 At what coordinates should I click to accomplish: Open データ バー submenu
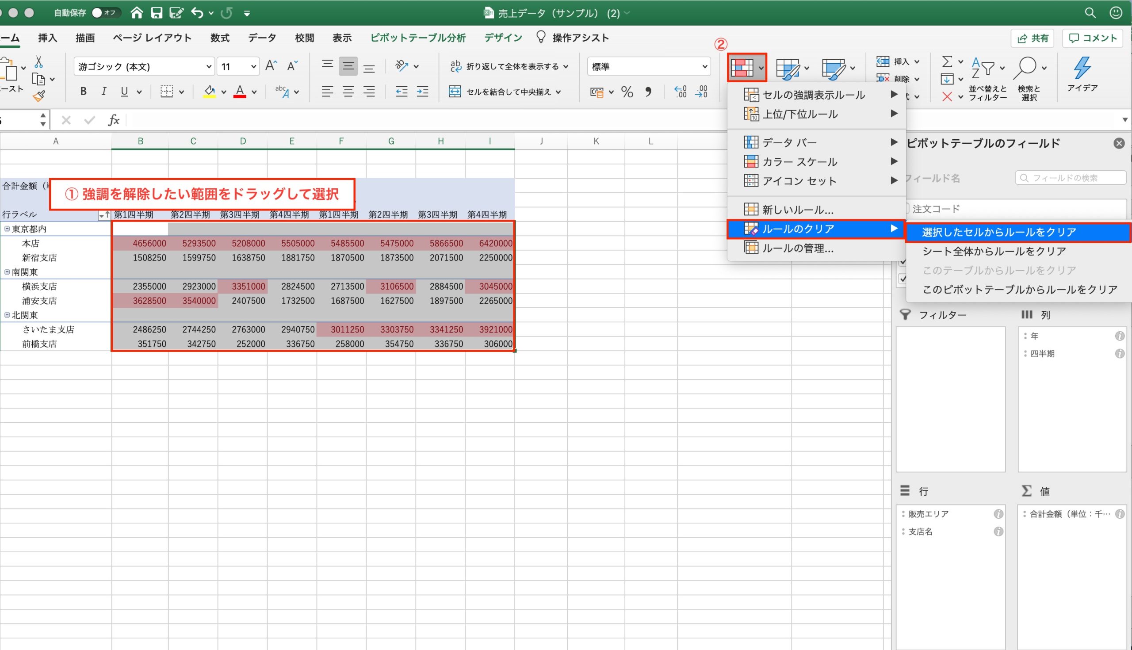tap(816, 142)
